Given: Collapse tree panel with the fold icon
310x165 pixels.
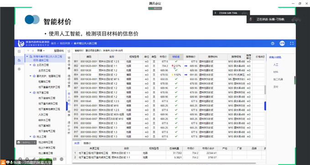Looking at the screenshot, I should 69,51.
